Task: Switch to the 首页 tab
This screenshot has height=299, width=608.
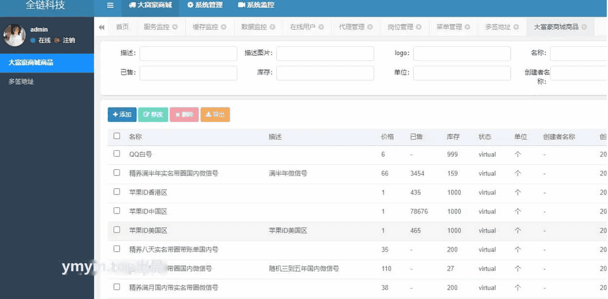Action: coord(122,27)
